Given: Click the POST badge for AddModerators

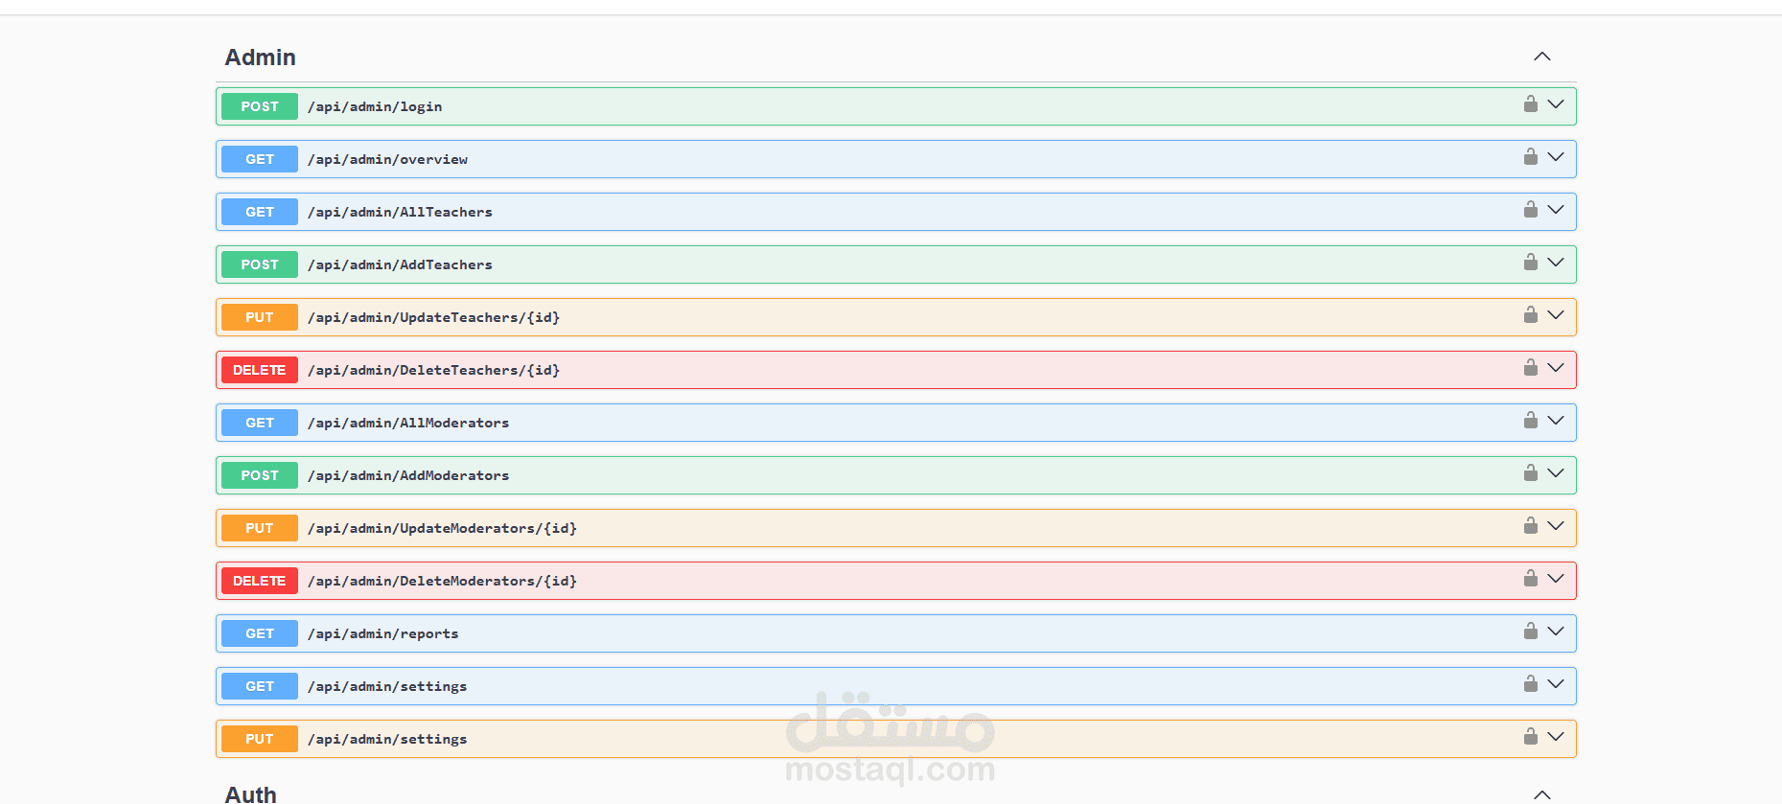Looking at the screenshot, I should click(x=260, y=475).
